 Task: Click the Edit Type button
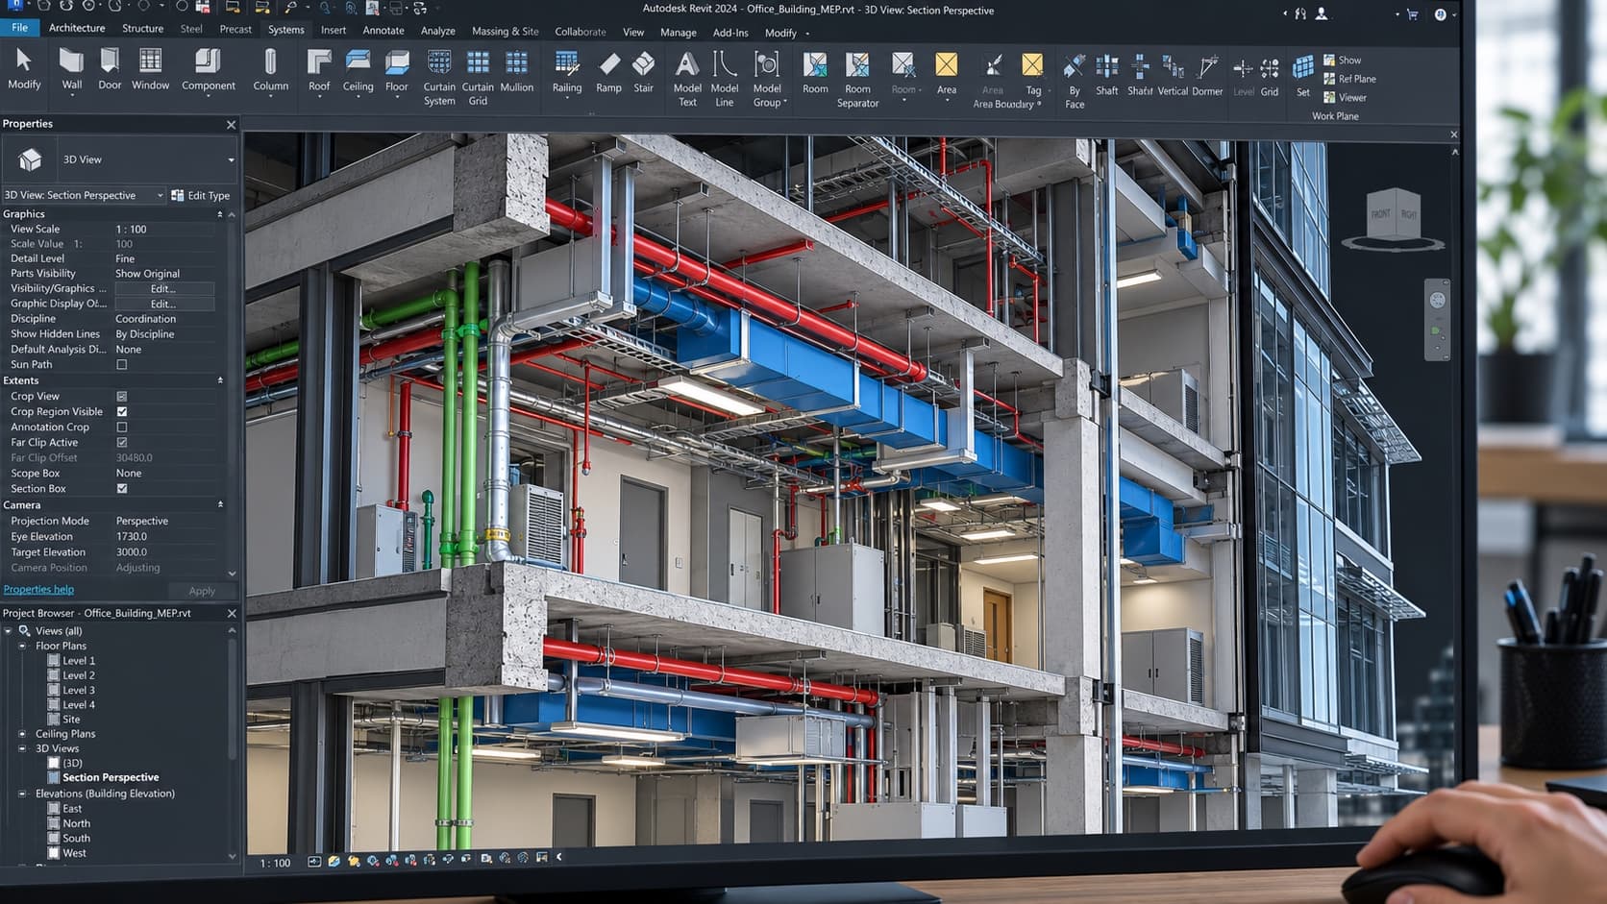(x=201, y=195)
